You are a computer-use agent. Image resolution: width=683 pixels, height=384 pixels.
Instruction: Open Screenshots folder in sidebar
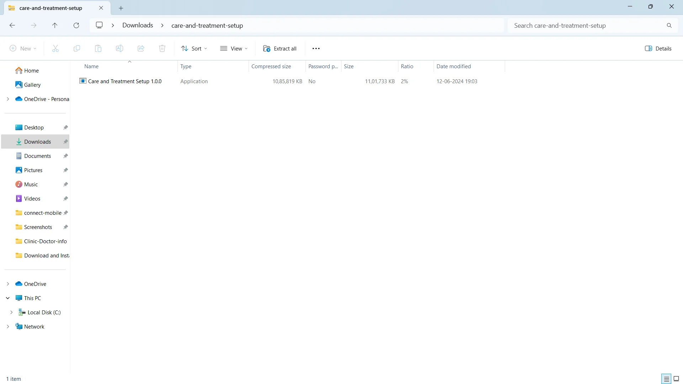point(38,227)
